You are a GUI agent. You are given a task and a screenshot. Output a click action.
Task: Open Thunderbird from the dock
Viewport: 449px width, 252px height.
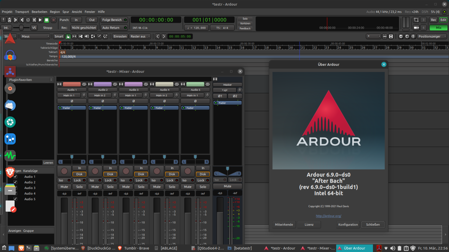coord(10,105)
